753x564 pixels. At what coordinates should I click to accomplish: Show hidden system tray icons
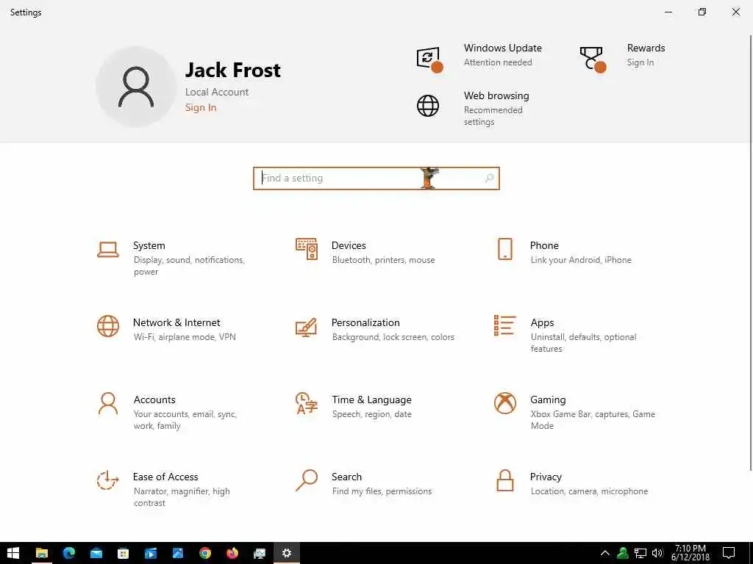tap(605, 553)
